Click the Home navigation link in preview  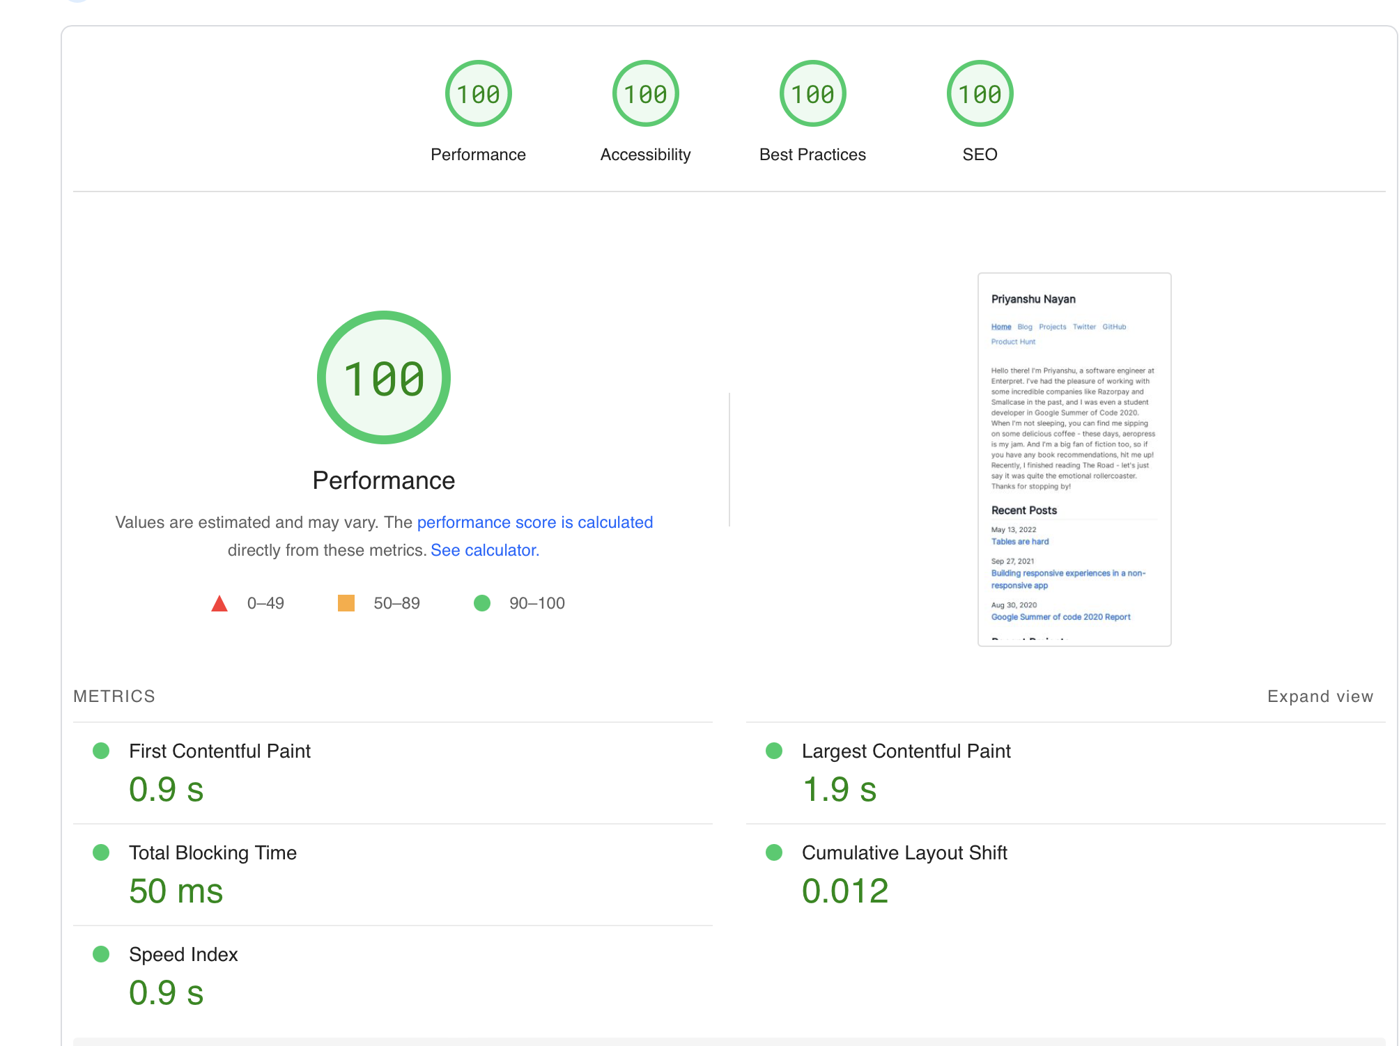1001,327
